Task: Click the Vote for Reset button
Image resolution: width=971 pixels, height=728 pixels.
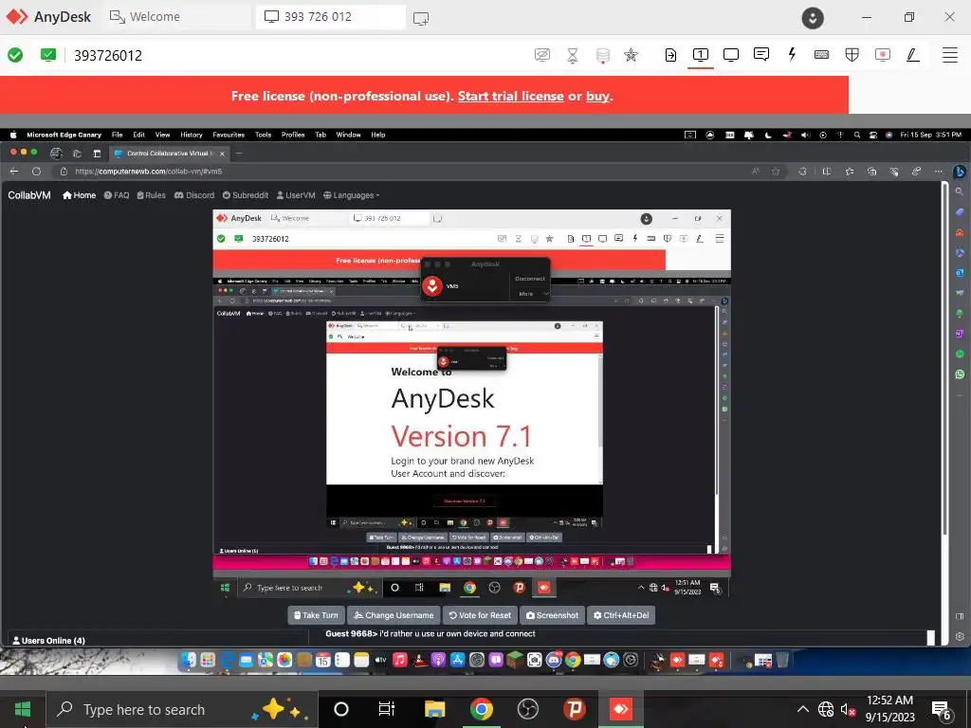Action: [480, 615]
